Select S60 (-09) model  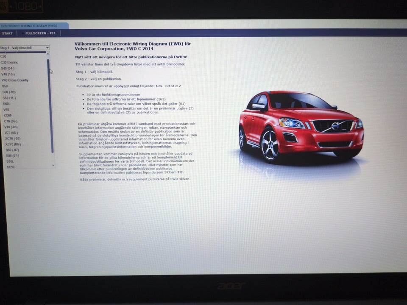click(9, 92)
